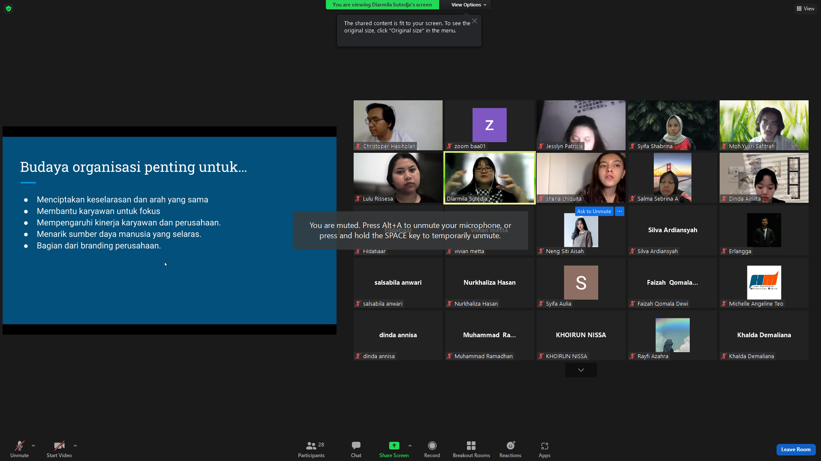Close the shared content size tooltip
Screen dimensions: 821x461
475,21
